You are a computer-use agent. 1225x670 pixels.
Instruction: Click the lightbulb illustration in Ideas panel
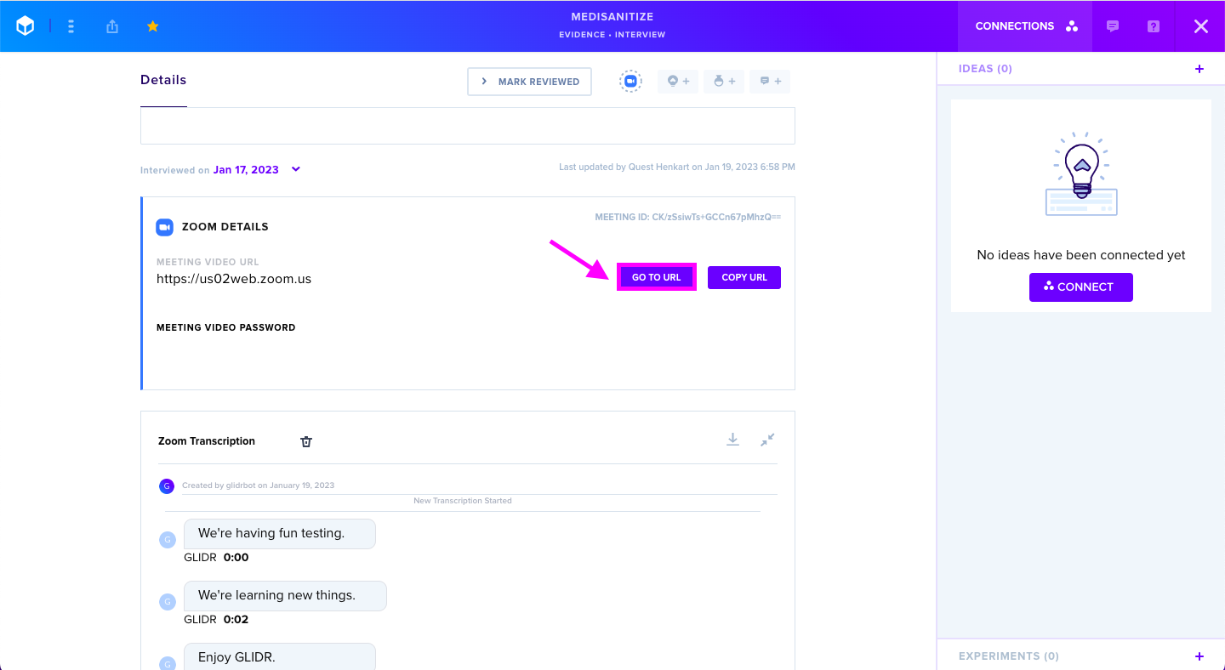point(1081,174)
